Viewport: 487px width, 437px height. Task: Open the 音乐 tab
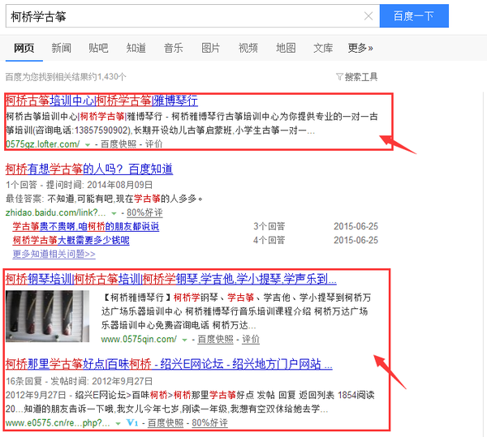[174, 48]
